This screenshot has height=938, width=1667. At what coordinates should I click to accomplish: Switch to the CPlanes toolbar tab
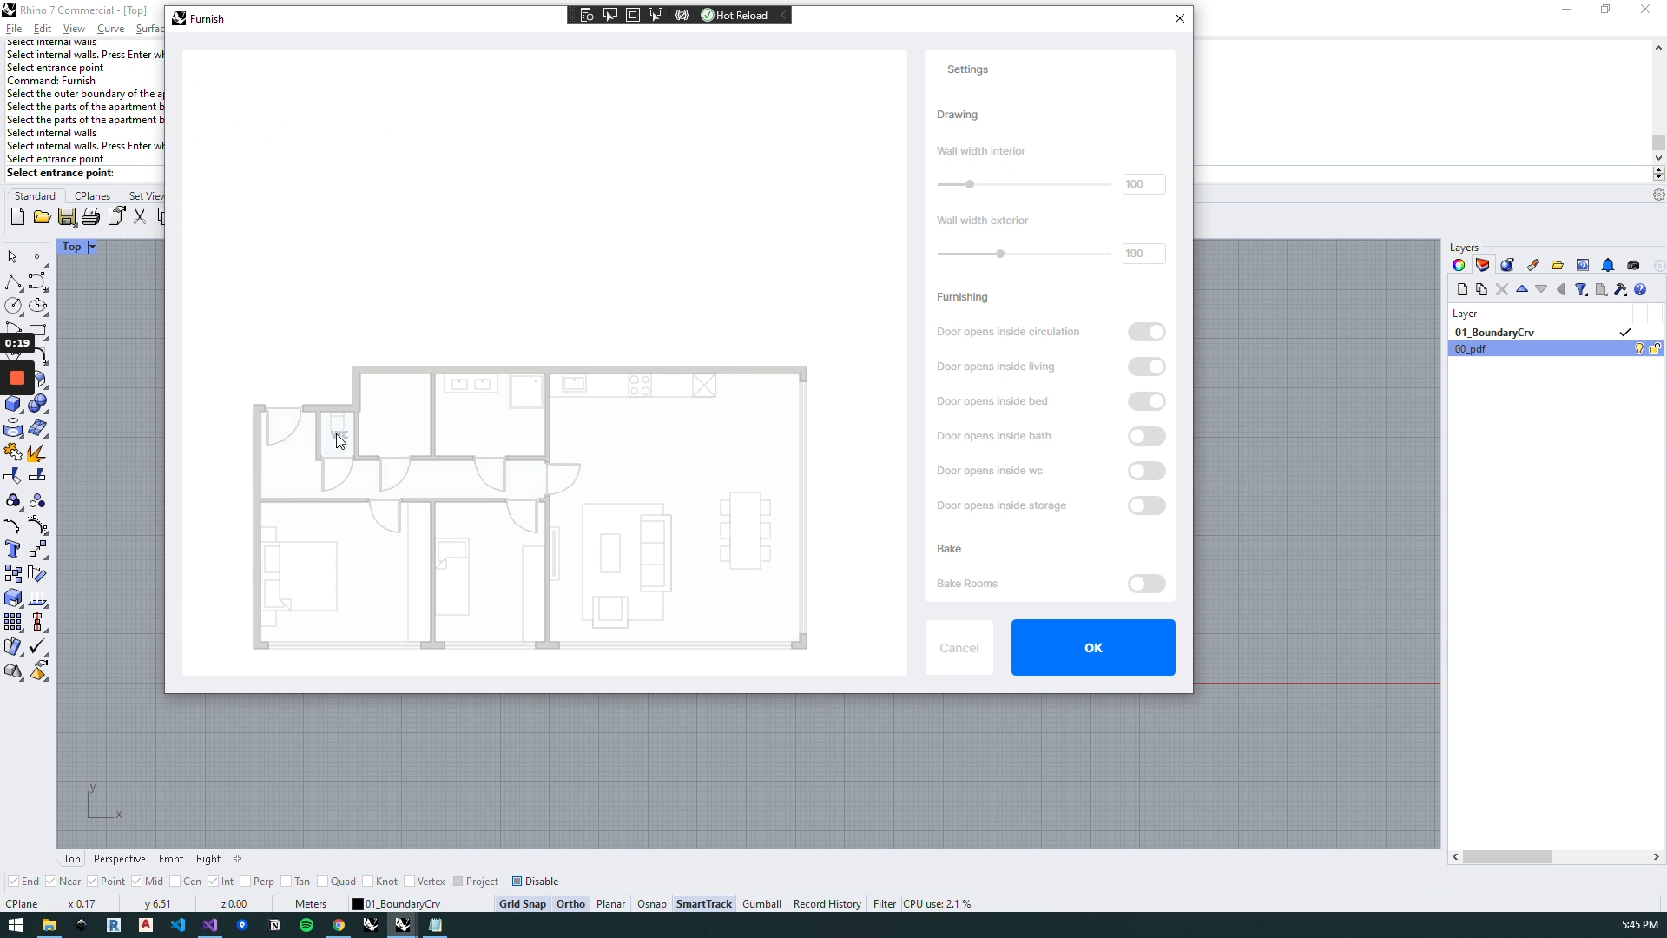pos(92,196)
